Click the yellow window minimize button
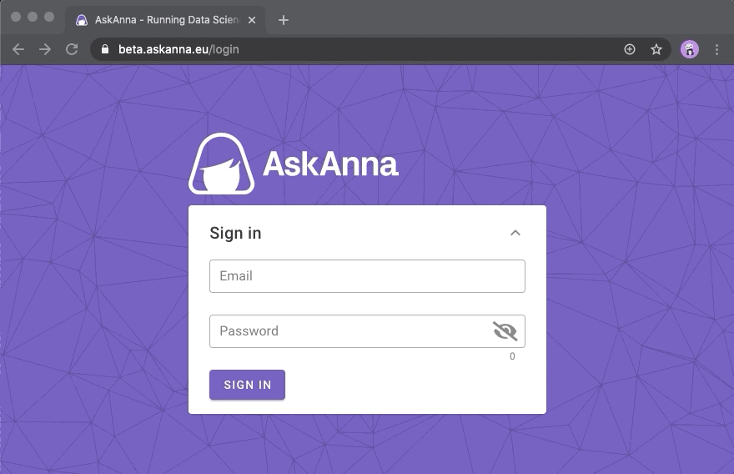The height and width of the screenshot is (474, 734). [33, 17]
